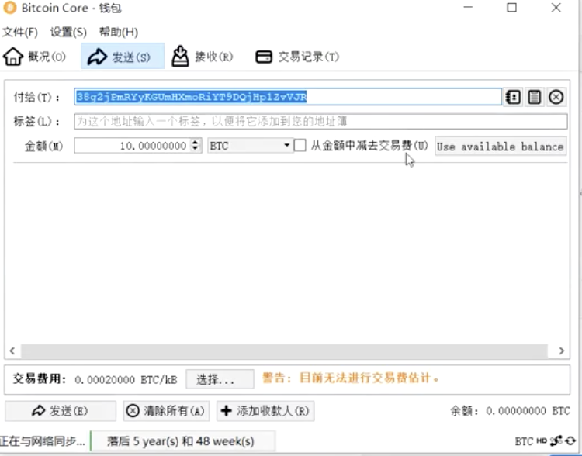Click the BTC unit label in status bar

tap(524, 441)
